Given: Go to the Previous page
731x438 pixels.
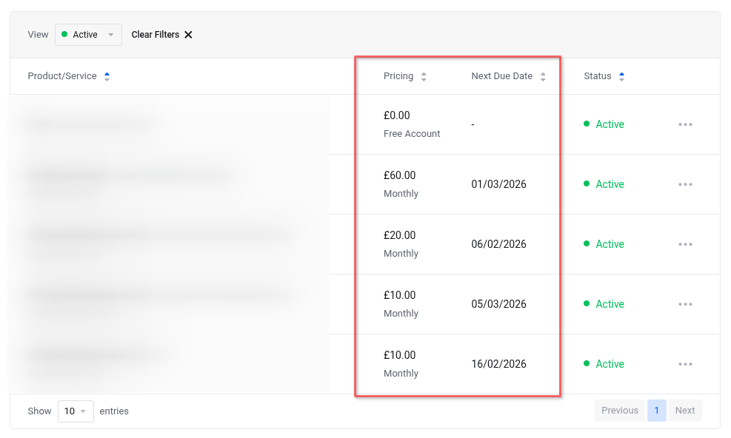Looking at the screenshot, I should coord(619,411).
